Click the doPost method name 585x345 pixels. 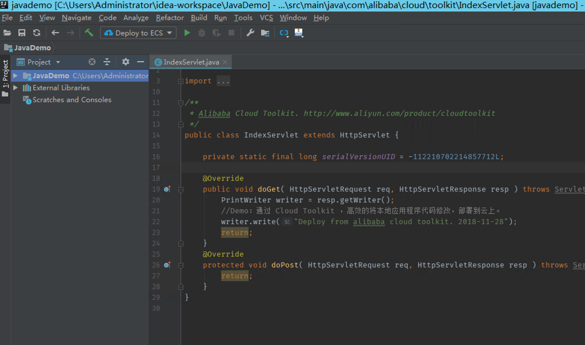(285, 265)
